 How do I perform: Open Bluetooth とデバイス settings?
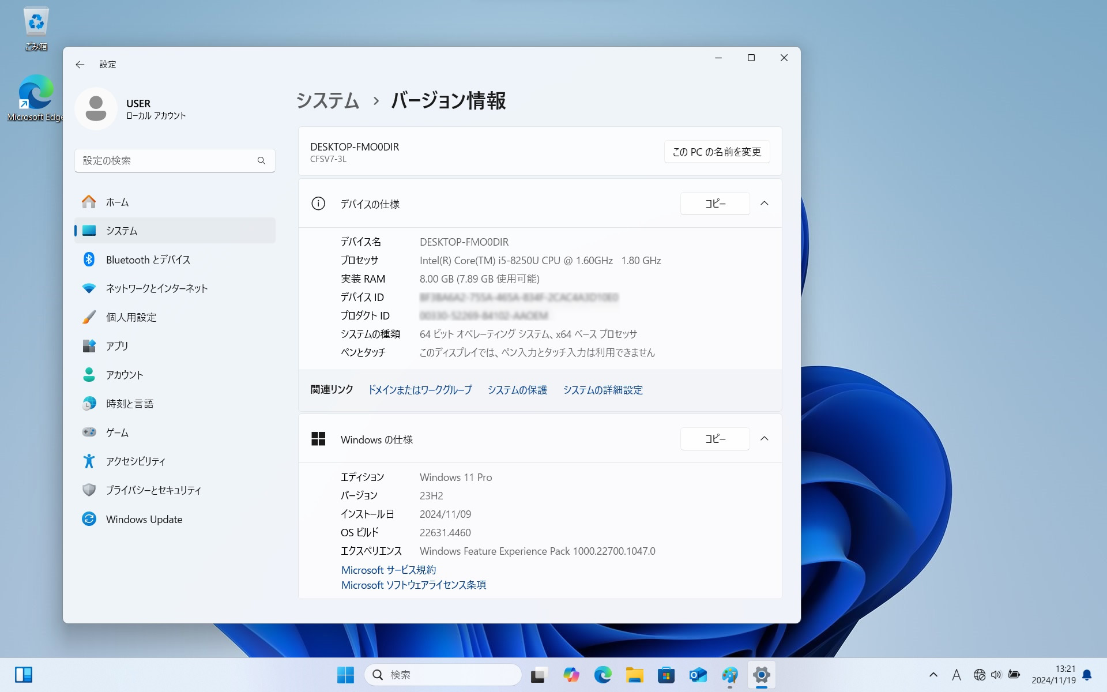coord(175,259)
